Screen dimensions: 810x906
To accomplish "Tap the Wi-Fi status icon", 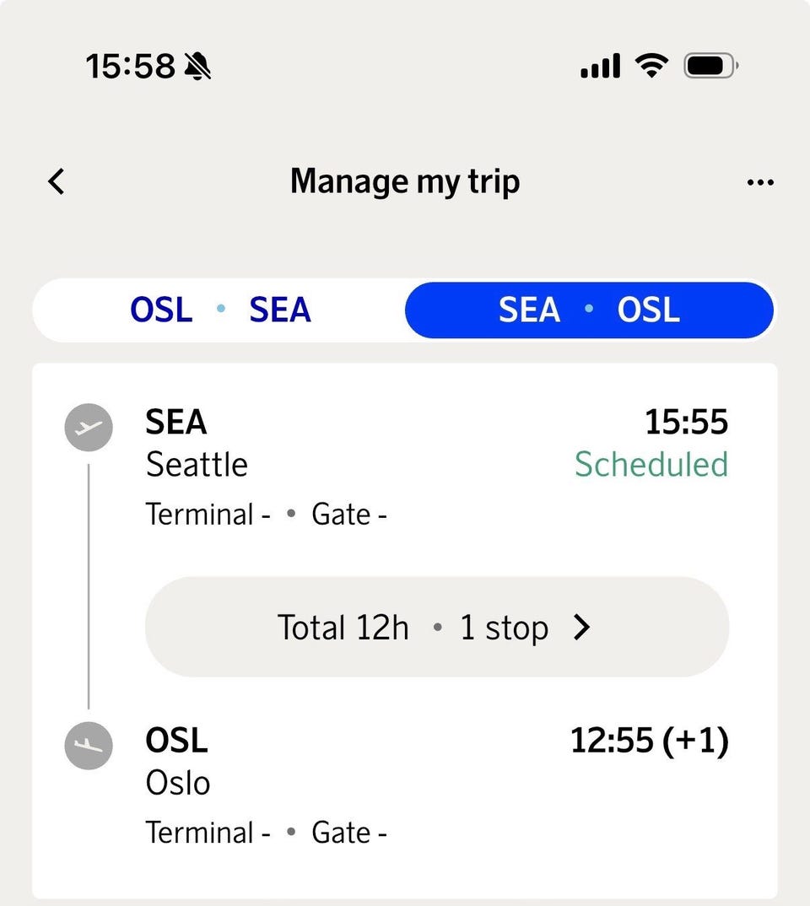I will click(x=651, y=65).
